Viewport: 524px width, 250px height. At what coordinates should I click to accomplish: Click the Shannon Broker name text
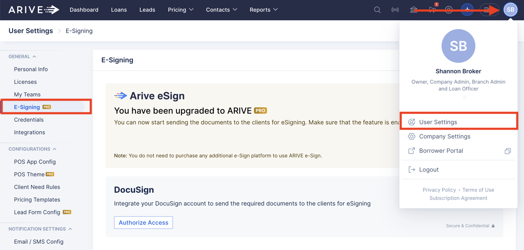(459, 71)
